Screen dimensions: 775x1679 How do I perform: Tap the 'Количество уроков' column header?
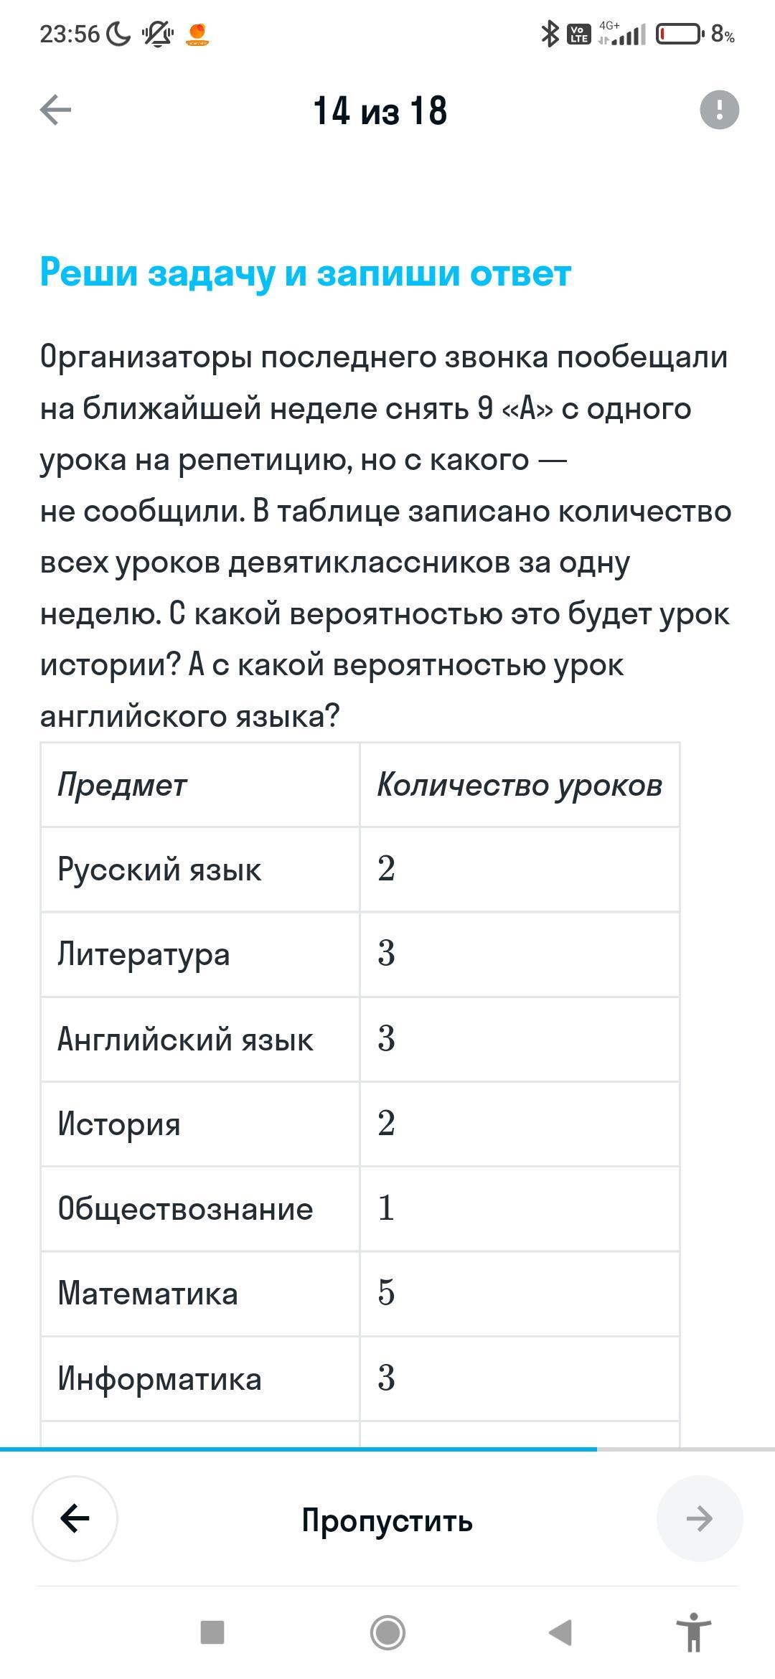[x=519, y=785]
